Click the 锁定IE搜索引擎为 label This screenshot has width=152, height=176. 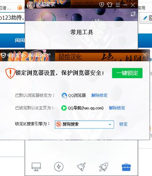click(x=32, y=124)
